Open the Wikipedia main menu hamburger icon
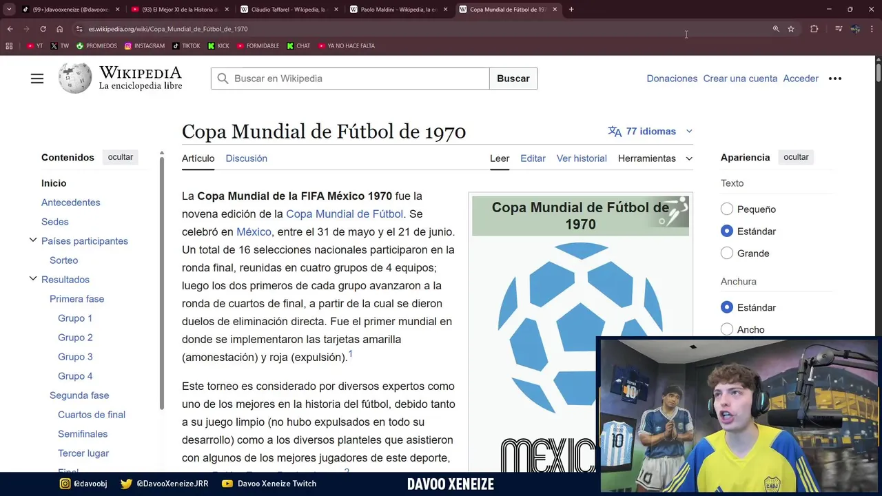Image resolution: width=882 pixels, height=496 pixels. tap(37, 79)
